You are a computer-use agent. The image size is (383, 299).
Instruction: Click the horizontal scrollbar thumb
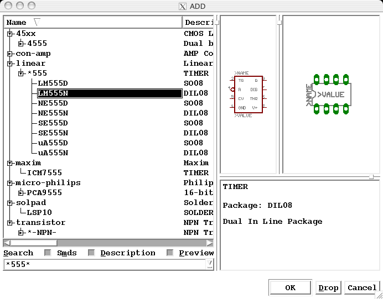click(x=34, y=243)
